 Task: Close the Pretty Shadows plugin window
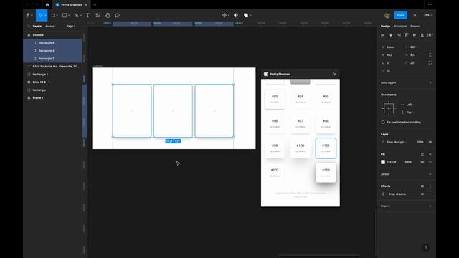pyautogui.click(x=335, y=74)
